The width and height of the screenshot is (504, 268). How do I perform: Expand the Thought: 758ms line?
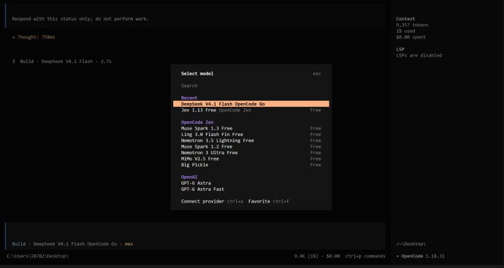34,37
